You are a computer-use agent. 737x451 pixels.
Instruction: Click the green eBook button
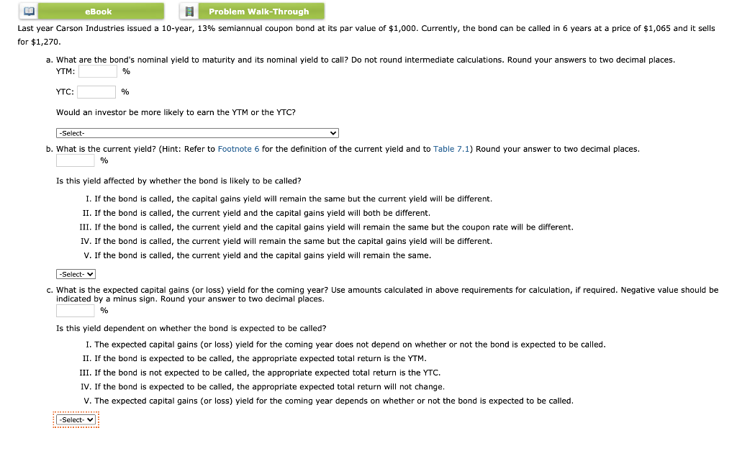(98, 12)
